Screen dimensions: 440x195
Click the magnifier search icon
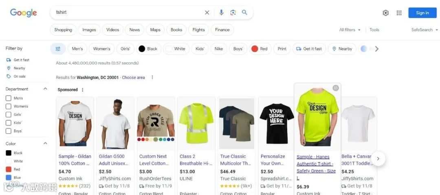(244, 12)
